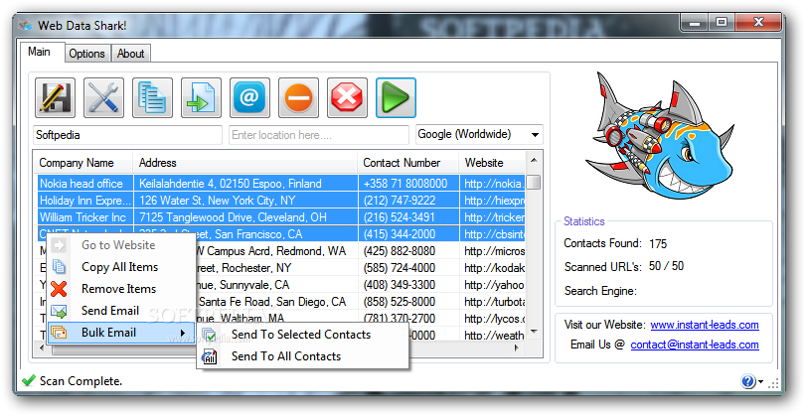Screen dimensions: 806x416
Task: Click the list scroll up arrow
Action: point(534,160)
